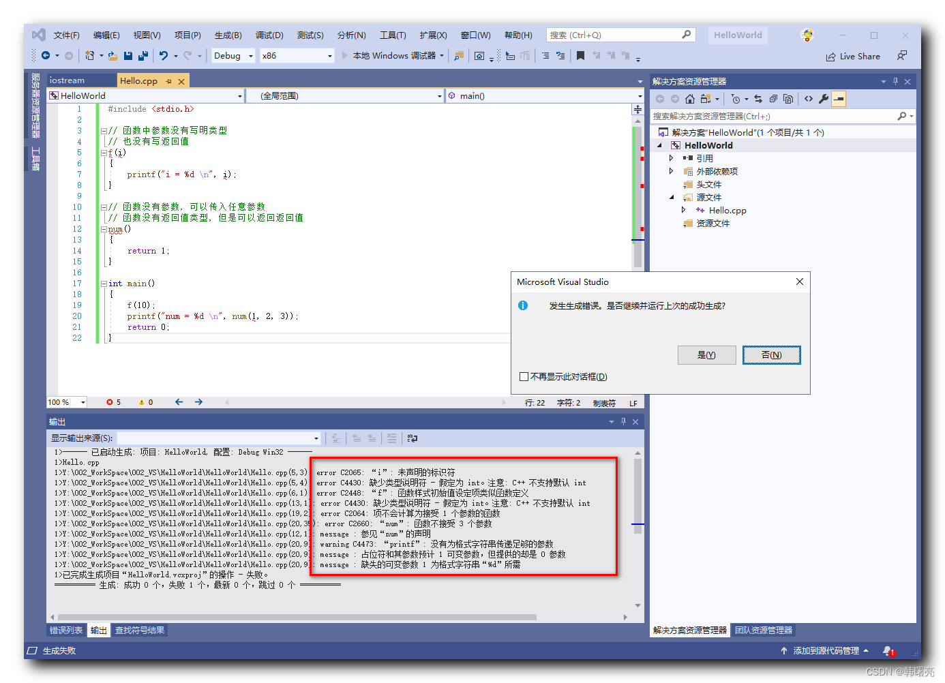
Task: Click the output panel vertical scrollbar
Action: click(x=637, y=529)
